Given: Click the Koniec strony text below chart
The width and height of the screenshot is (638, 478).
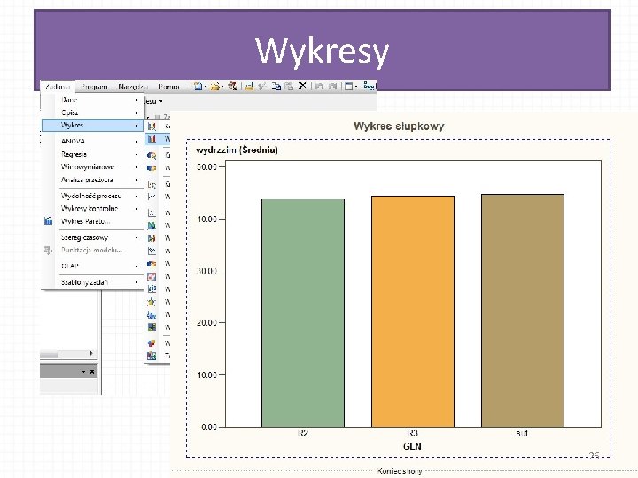Looking at the screenshot, I should click(400, 471).
